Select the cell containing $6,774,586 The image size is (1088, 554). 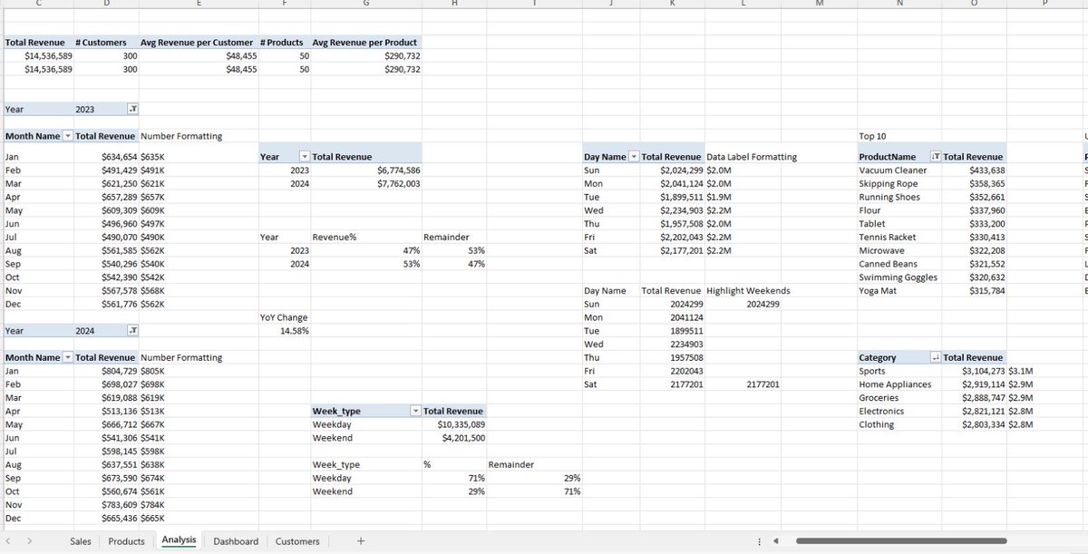(x=366, y=170)
